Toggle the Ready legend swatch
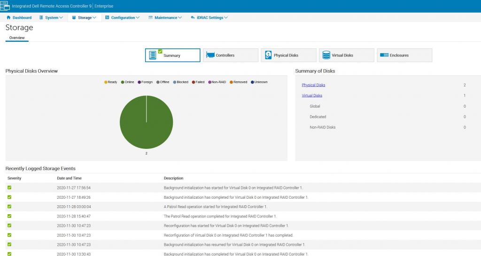The image size is (481, 256). click(106, 82)
